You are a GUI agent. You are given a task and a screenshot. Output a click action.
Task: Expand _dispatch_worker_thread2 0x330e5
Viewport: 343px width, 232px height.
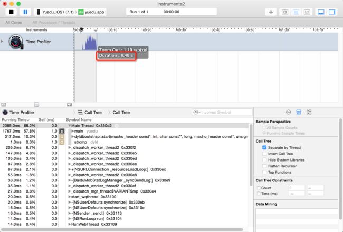click(x=69, y=153)
